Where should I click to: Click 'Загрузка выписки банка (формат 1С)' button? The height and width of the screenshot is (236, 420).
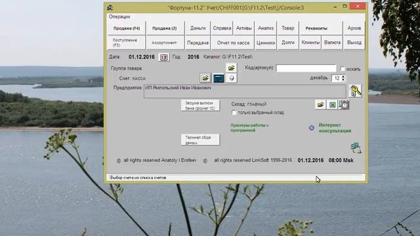click(x=200, y=106)
